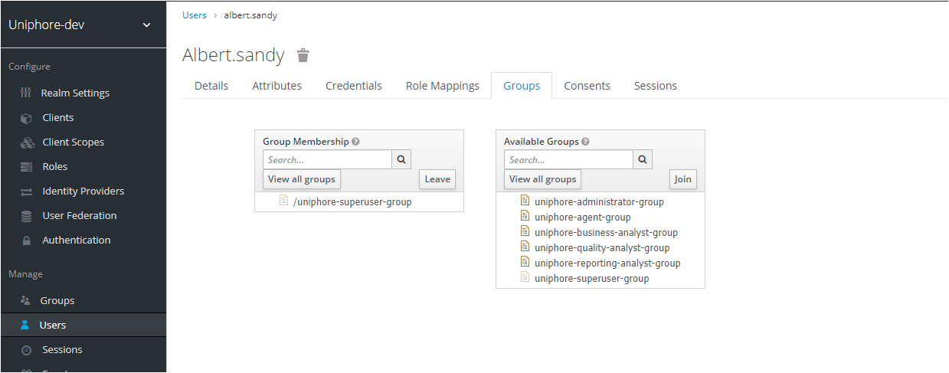Screen dimensions: 949x373
Task: Open Identity Providers in sidebar
Action: pos(83,191)
